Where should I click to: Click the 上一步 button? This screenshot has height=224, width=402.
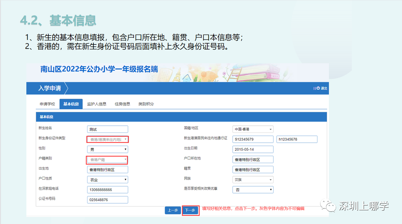[x=173, y=210]
